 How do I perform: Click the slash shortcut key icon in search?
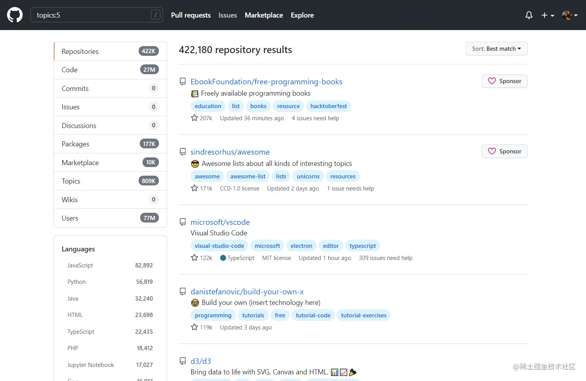[x=155, y=15]
